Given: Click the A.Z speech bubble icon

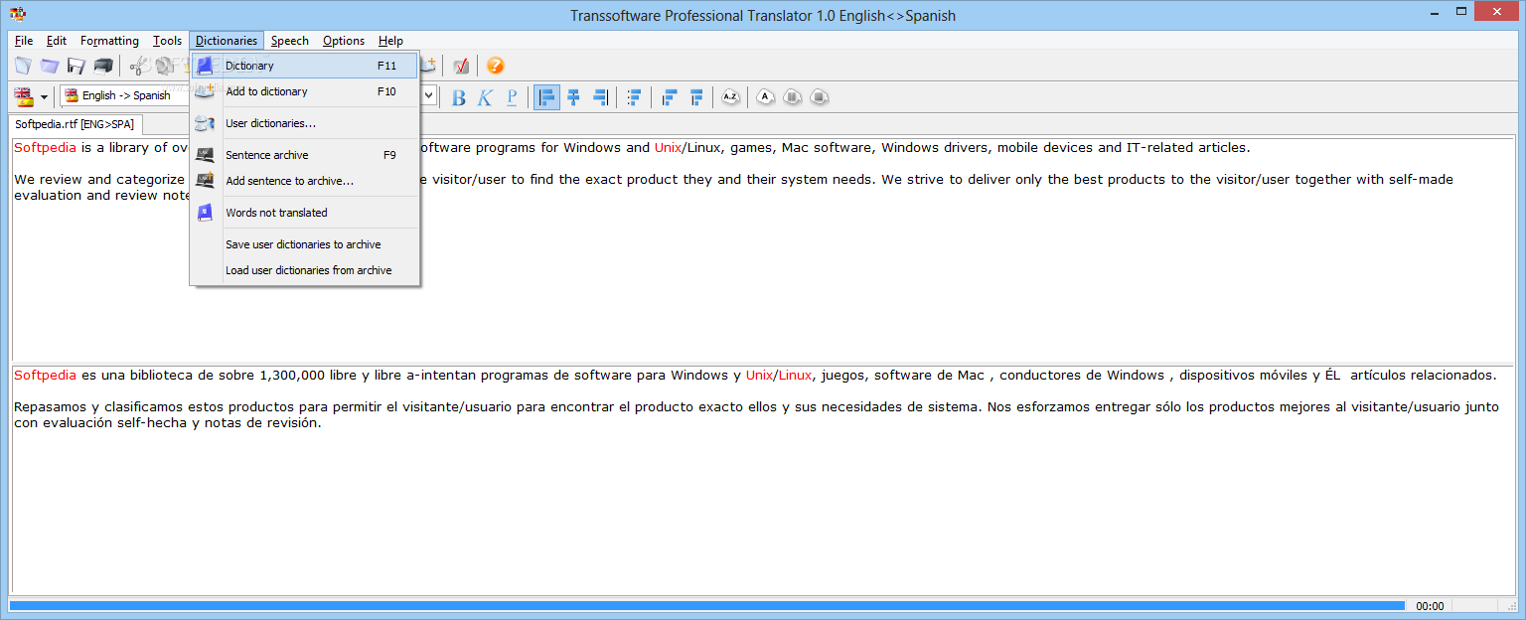Looking at the screenshot, I should click(731, 97).
